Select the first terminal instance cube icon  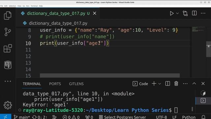pyautogui.click(x=203, y=93)
